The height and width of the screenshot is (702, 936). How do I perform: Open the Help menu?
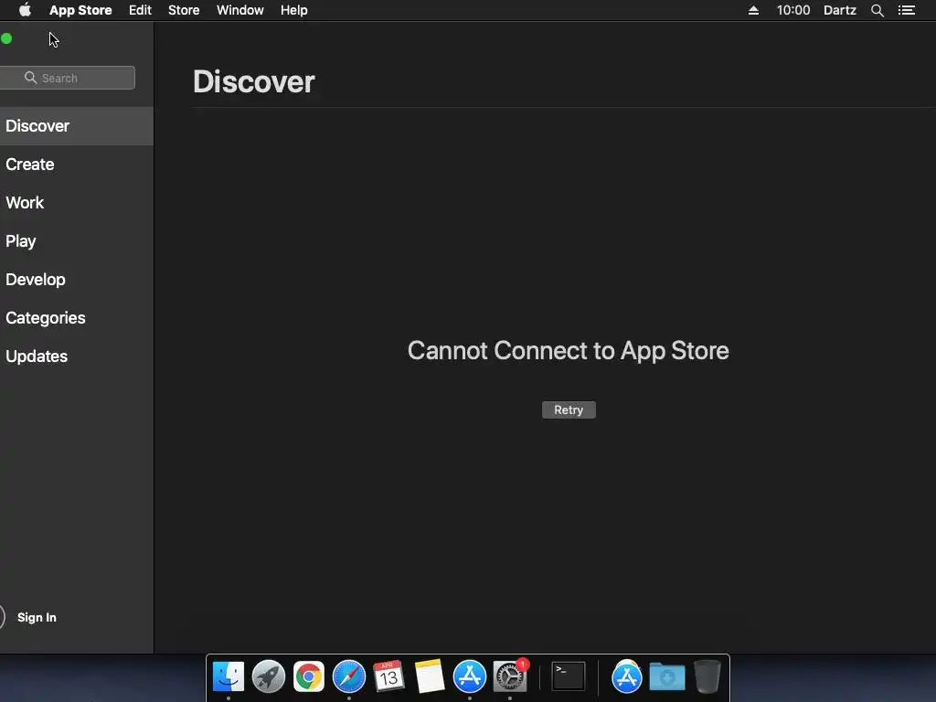(x=294, y=10)
